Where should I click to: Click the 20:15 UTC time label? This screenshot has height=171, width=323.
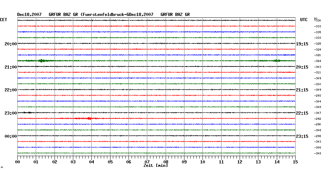pos(302,67)
